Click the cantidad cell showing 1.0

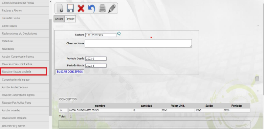pyautogui.click(x=147, y=110)
